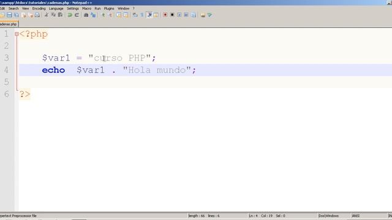Toggle Show All Characters icon

pyautogui.click(x=142, y=15)
